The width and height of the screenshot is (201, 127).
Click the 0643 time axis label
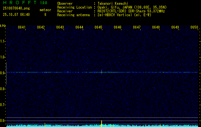[x=60, y=27]
